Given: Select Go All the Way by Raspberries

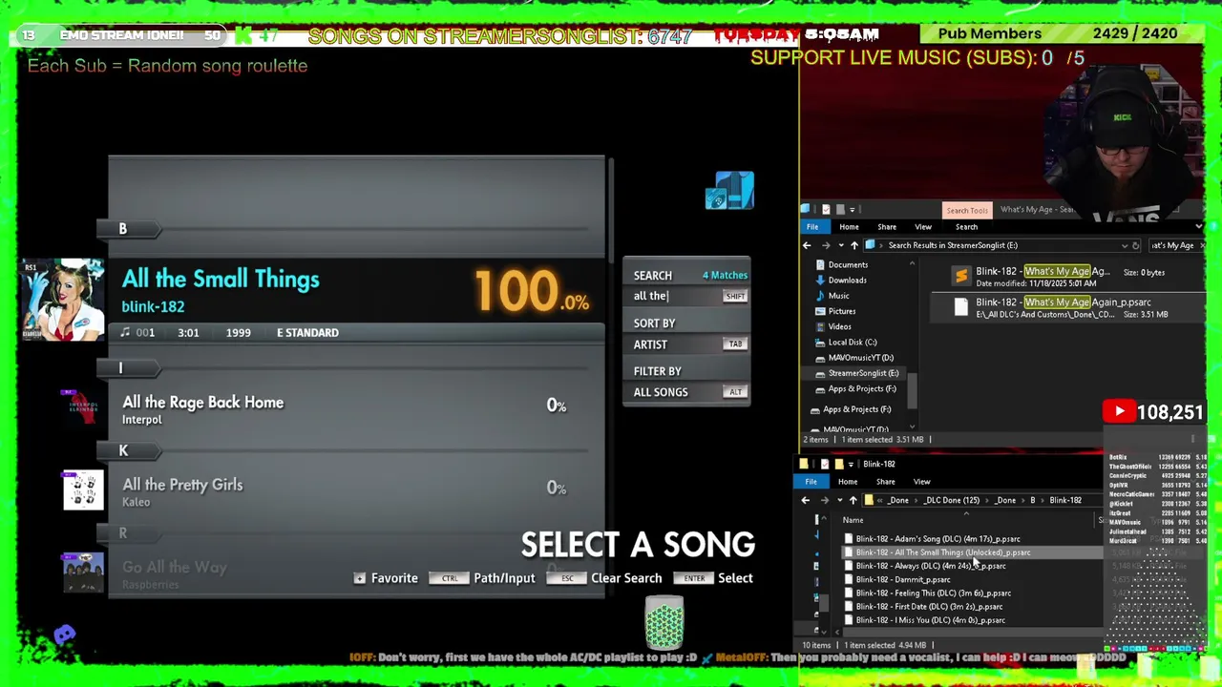Looking at the screenshot, I should pyautogui.click(x=356, y=573).
